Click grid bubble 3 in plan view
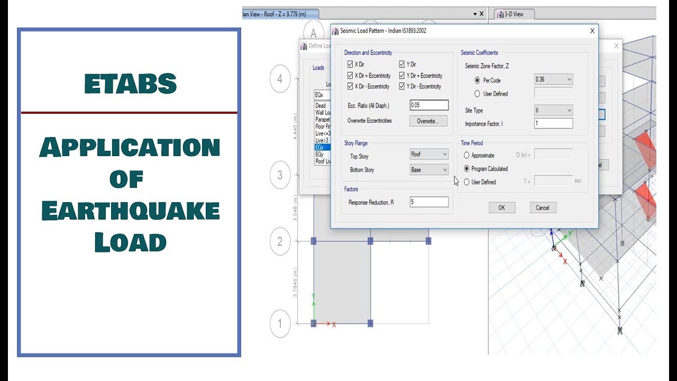 coord(280,175)
